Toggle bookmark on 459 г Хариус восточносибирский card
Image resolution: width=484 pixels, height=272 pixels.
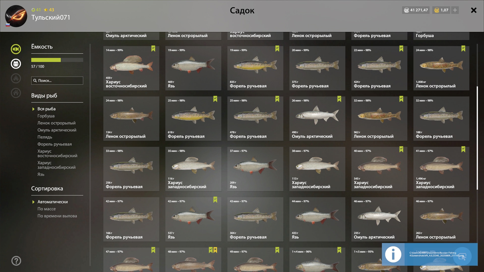[153, 49]
